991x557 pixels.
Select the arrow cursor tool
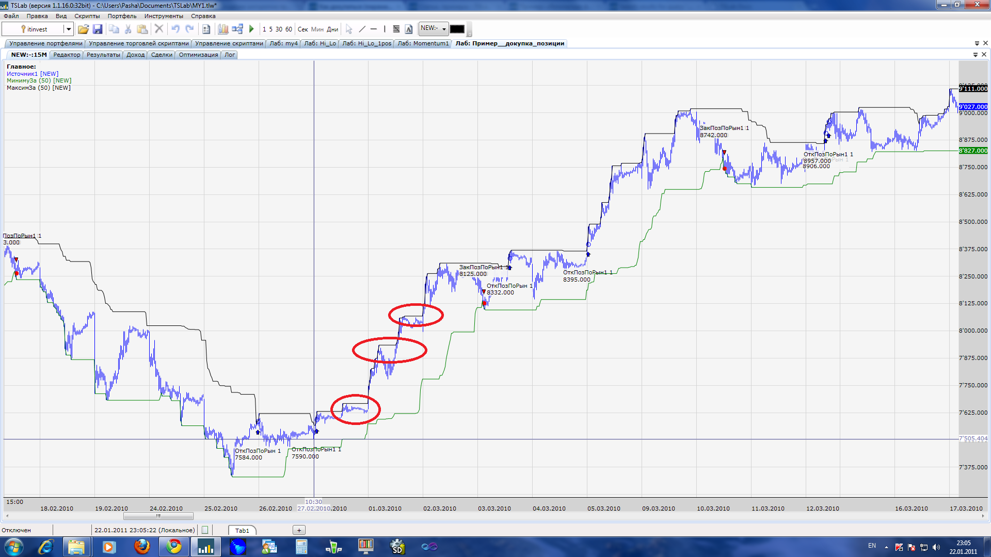(349, 29)
